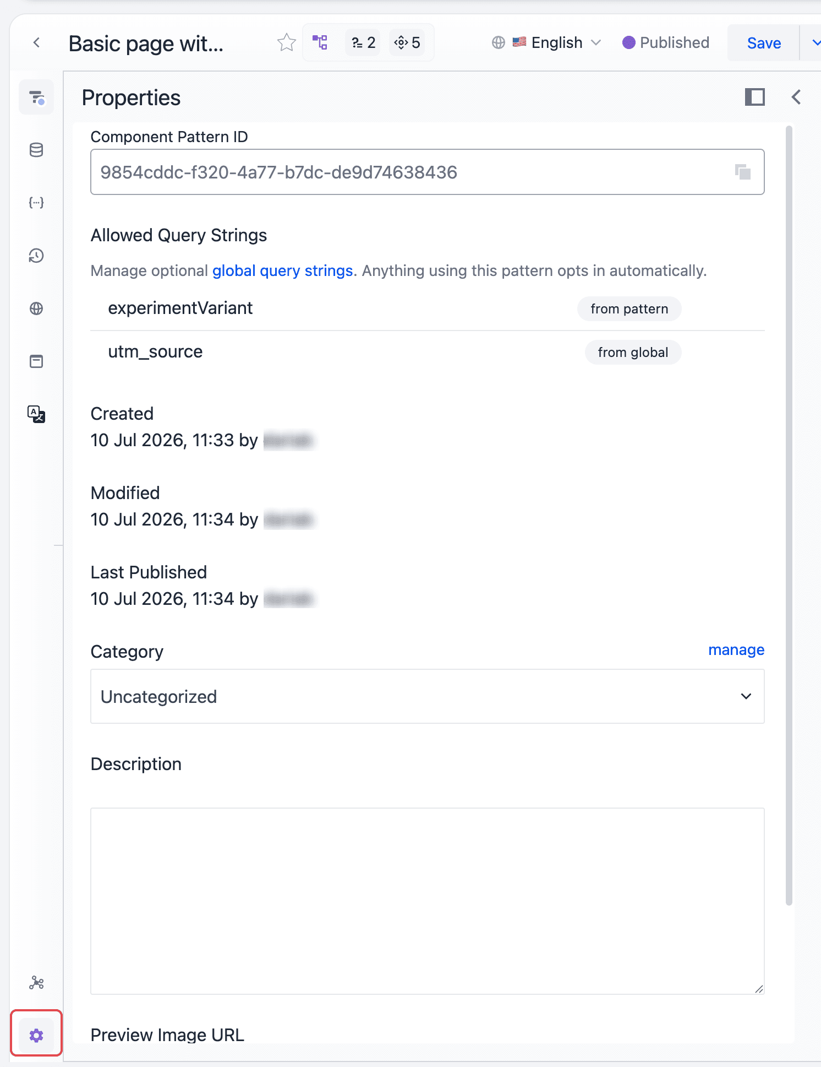Open the history clock icon
821x1067 pixels.
[x=36, y=256]
